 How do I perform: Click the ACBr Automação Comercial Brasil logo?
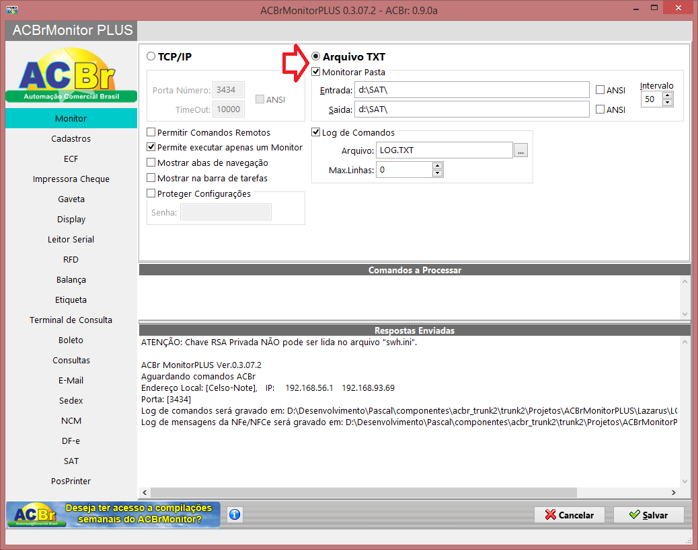coord(71,75)
